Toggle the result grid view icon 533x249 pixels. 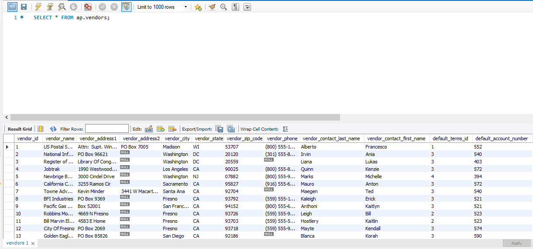point(41,129)
